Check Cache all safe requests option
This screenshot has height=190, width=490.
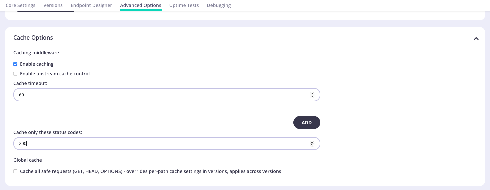point(15,171)
